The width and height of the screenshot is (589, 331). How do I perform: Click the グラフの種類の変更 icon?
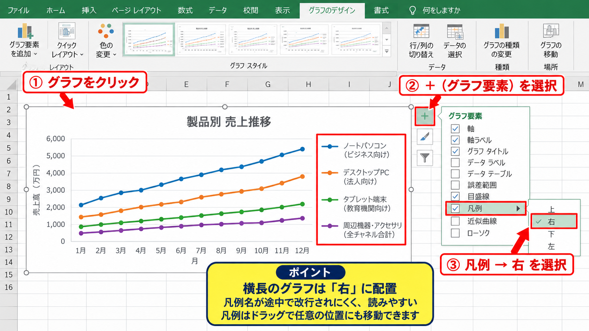click(x=502, y=31)
